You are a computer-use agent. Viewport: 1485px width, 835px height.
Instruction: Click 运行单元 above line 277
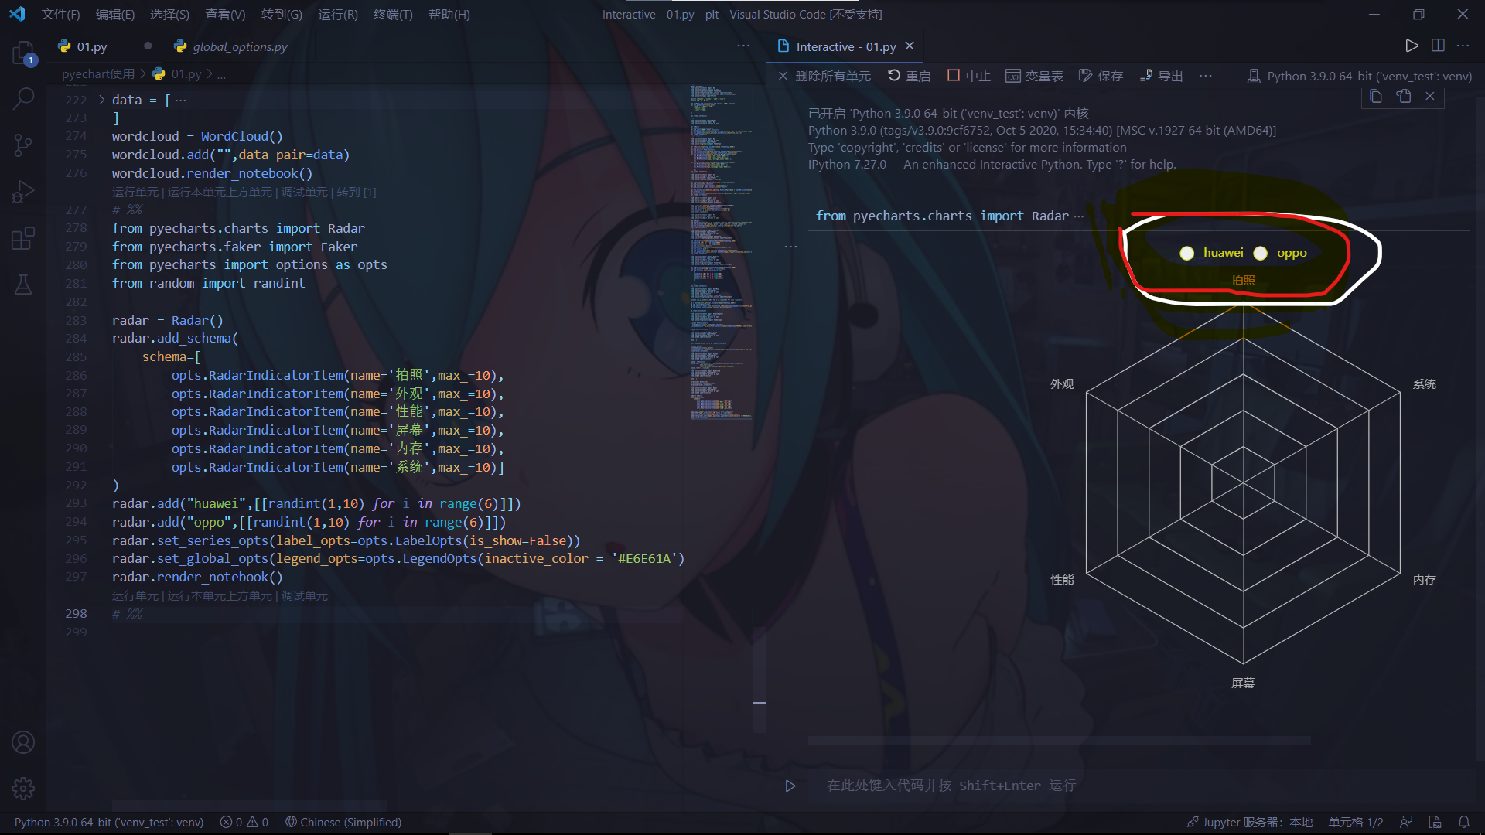pos(135,192)
